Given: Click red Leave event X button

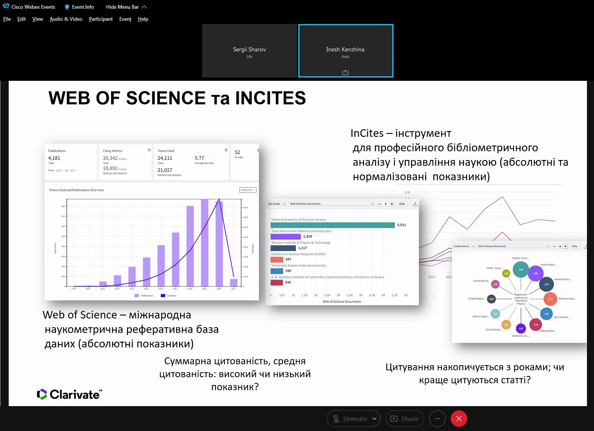Looking at the screenshot, I should point(459,419).
